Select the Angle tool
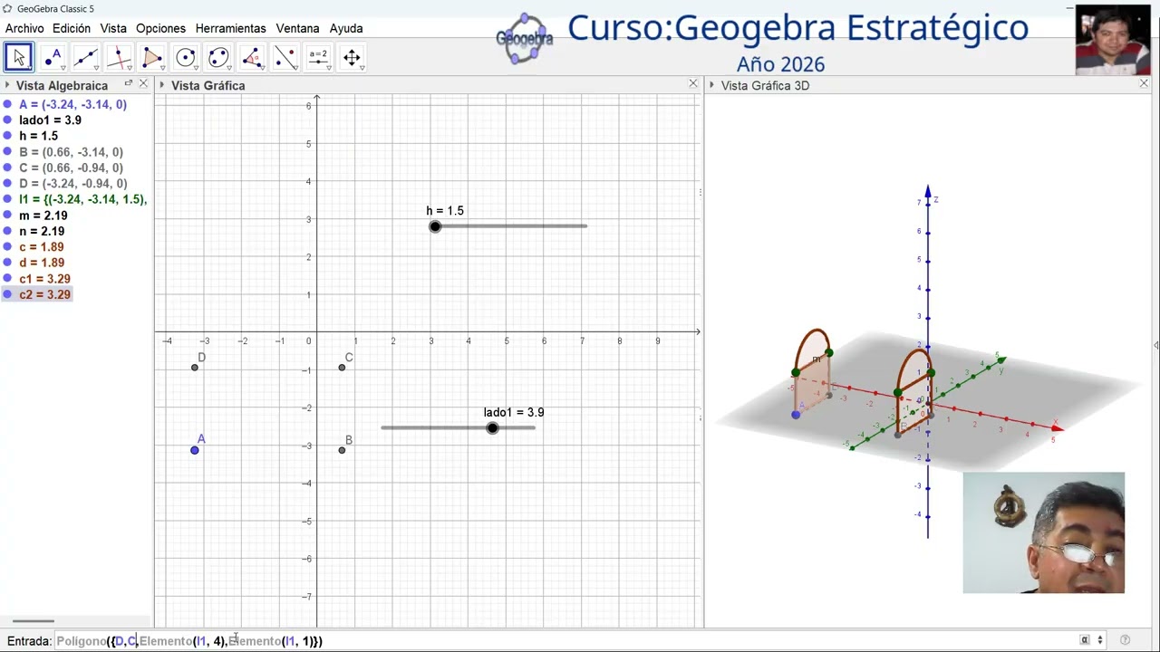Image resolution: width=1160 pixels, height=652 pixels. [x=252, y=58]
